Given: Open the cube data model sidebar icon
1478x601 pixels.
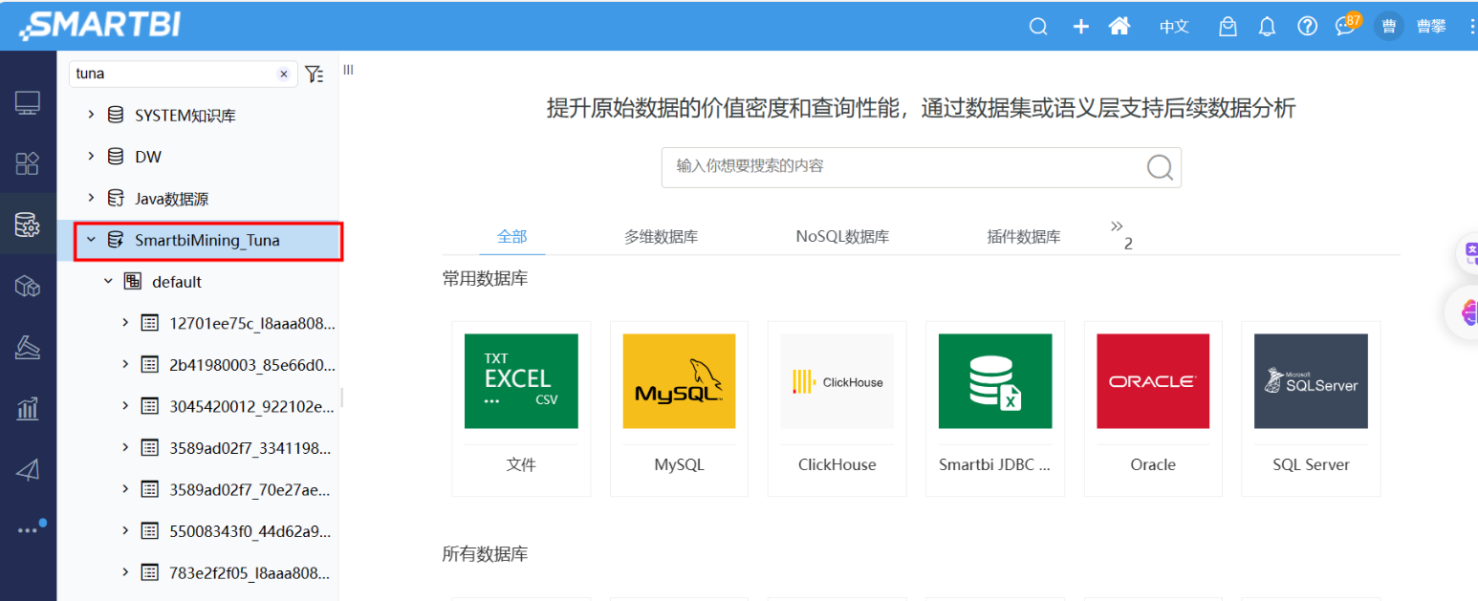Looking at the screenshot, I should pyautogui.click(x=28, y=286).
